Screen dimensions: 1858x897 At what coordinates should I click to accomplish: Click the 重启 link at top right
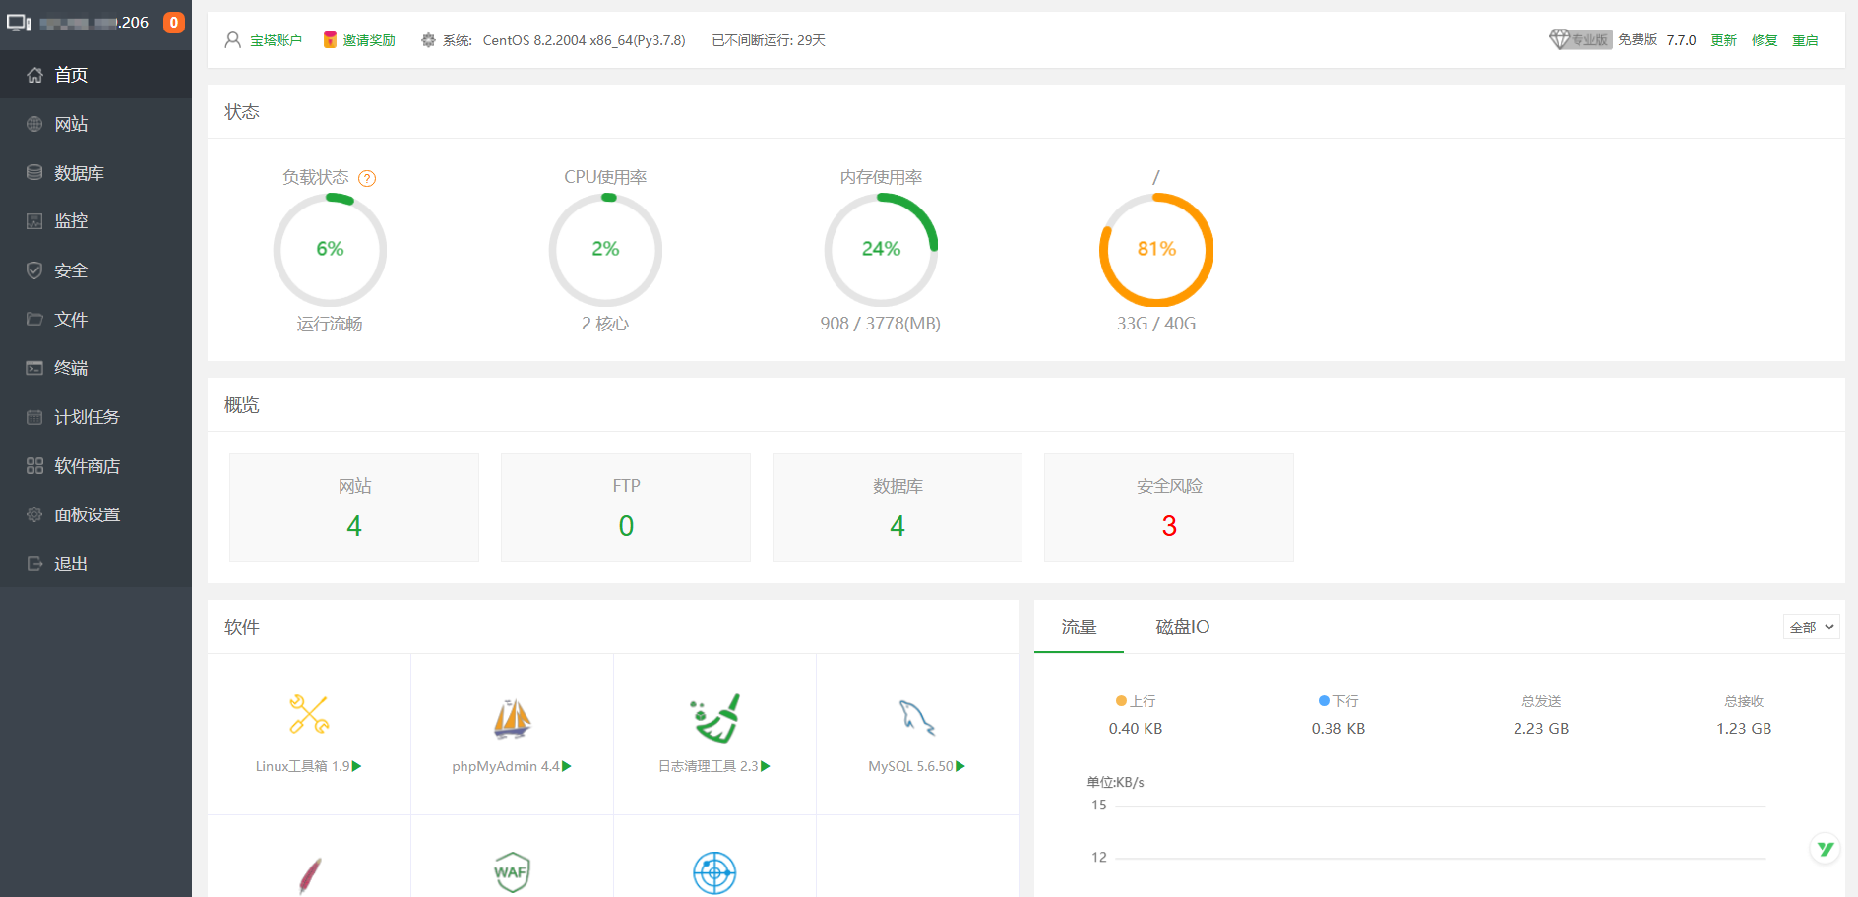point(1805,40)
